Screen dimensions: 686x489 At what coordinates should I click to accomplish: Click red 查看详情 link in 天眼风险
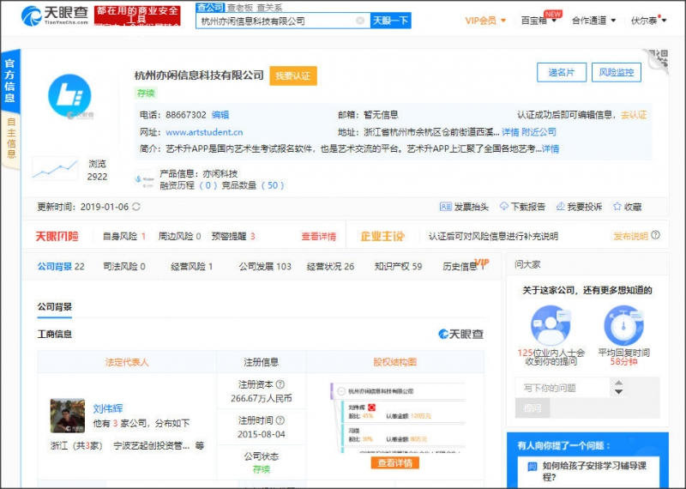pos(318,237)
